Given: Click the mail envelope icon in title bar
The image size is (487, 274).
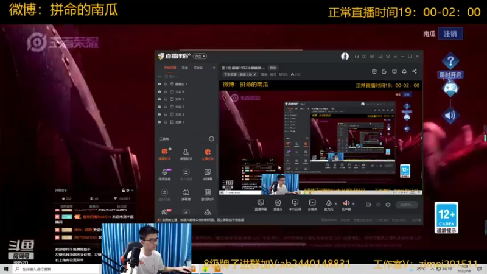Looking at the screenshot, I should 364,57.
